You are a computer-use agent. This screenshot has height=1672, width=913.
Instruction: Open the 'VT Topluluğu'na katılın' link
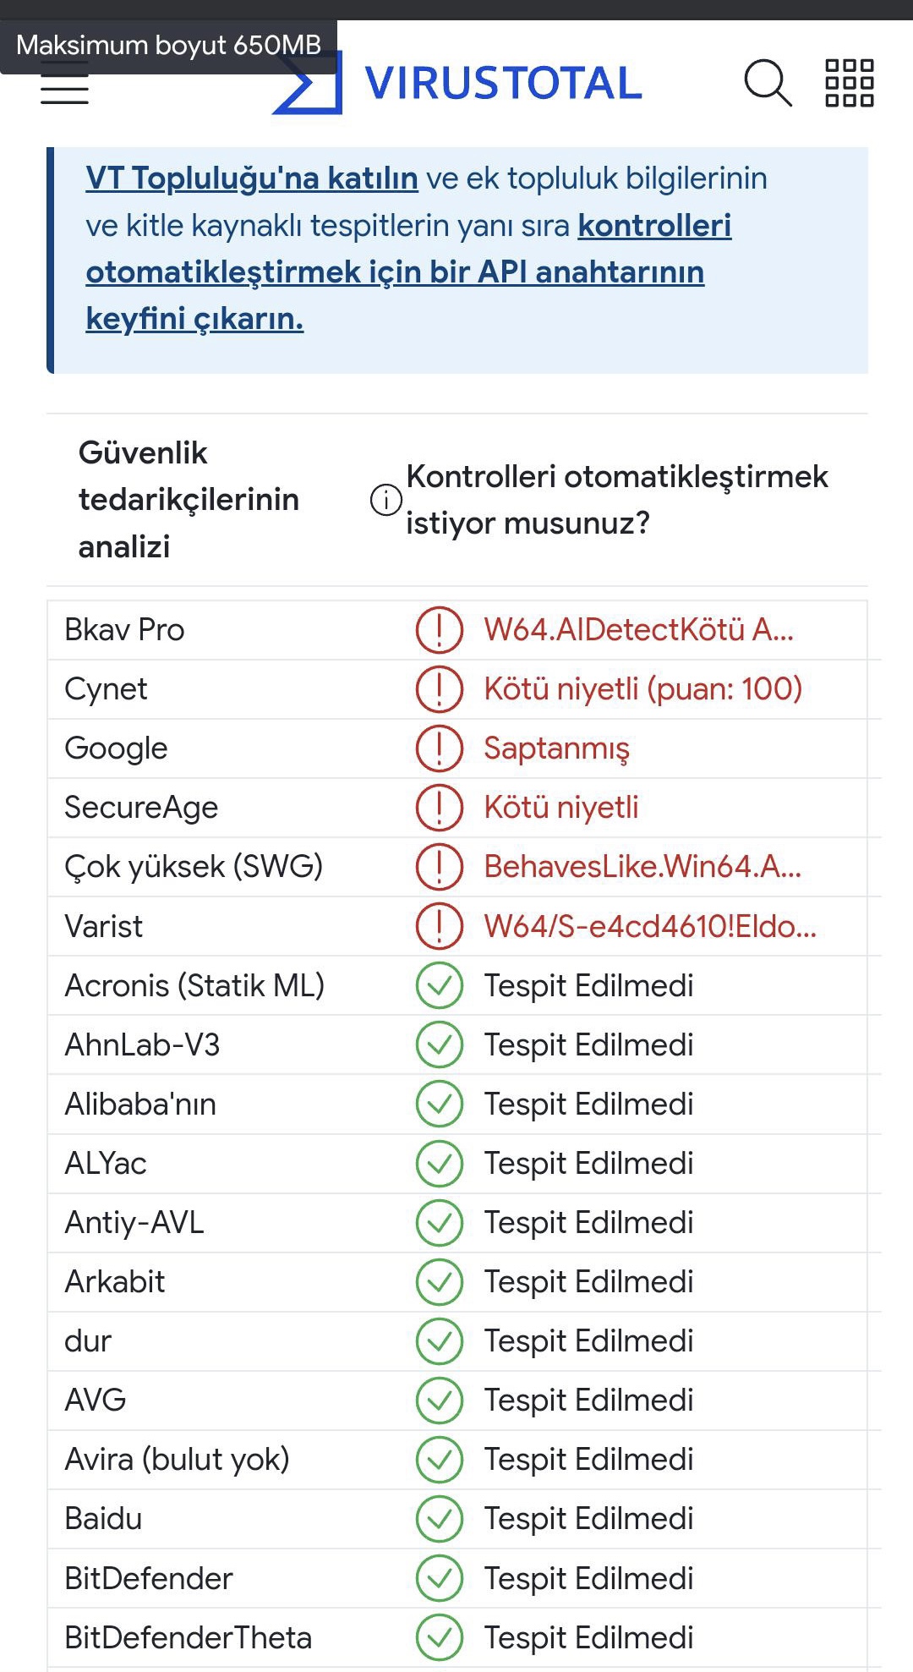(x=252, y=178)
